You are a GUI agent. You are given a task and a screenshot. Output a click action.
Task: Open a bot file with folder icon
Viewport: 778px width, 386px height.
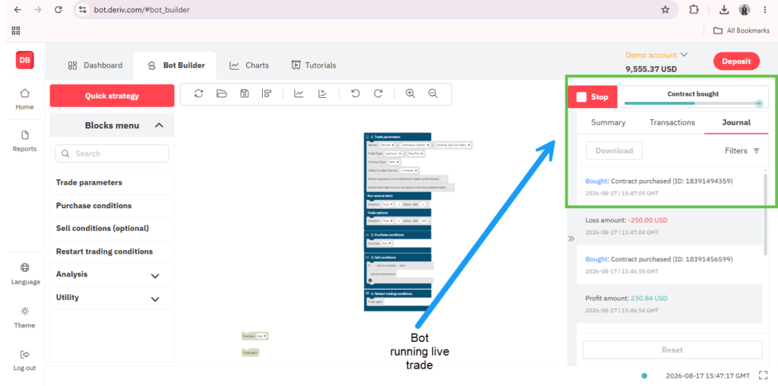pyautogui.click(x=222, y=93)
